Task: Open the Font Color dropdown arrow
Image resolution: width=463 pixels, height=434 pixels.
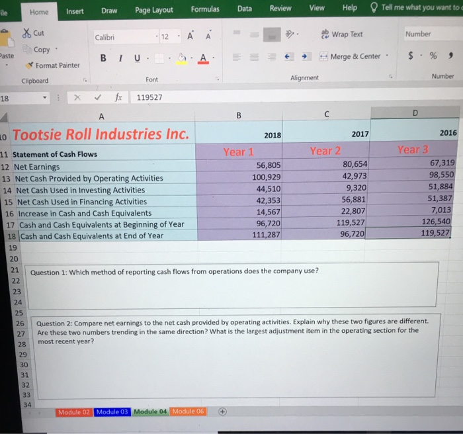Action: pyautogui.click(x=213, y=58)
